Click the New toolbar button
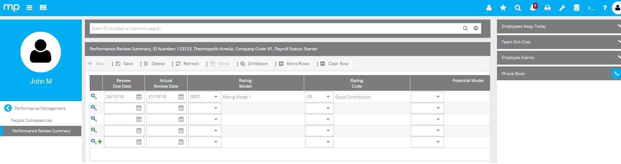 [x=97, y=64]
